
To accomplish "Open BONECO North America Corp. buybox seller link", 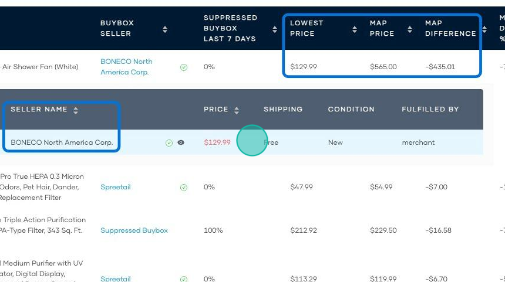I will tap(126, 67).
